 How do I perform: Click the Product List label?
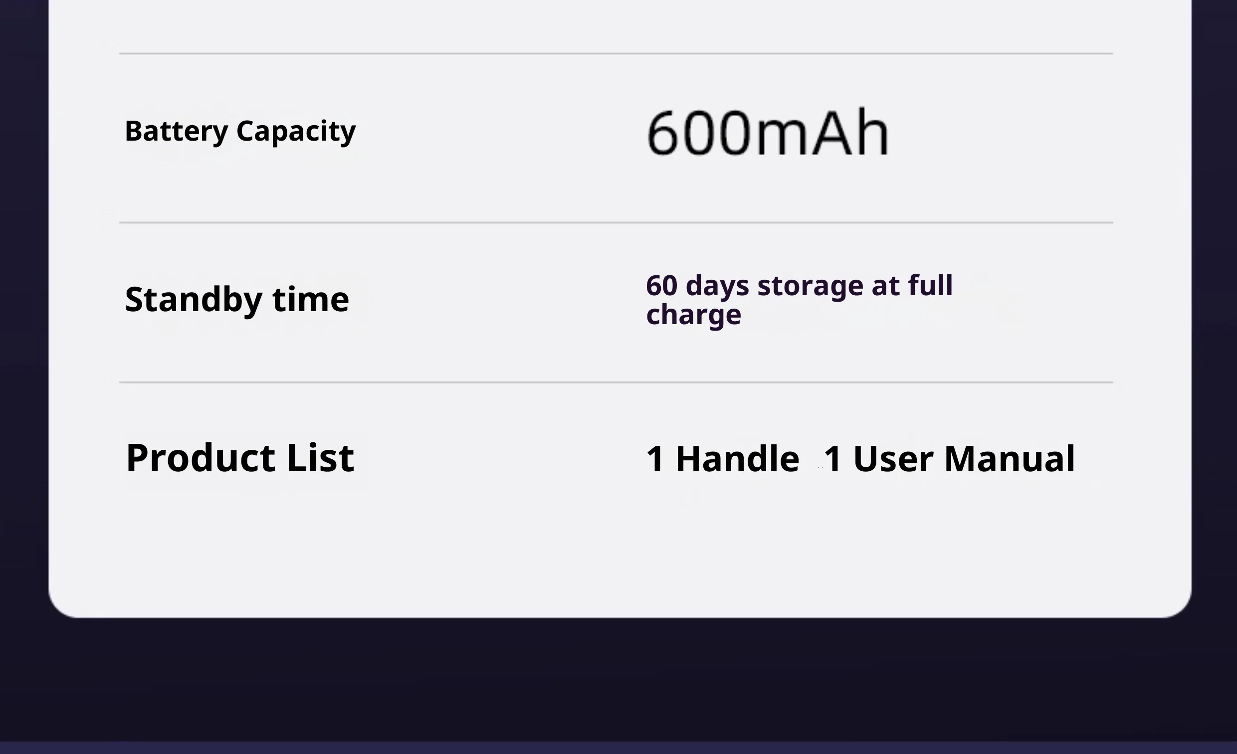coord(240,458)
